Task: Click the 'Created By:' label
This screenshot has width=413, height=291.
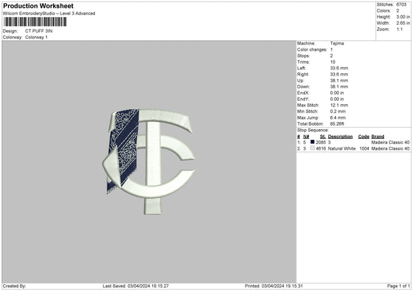Action: click(14, 286)
